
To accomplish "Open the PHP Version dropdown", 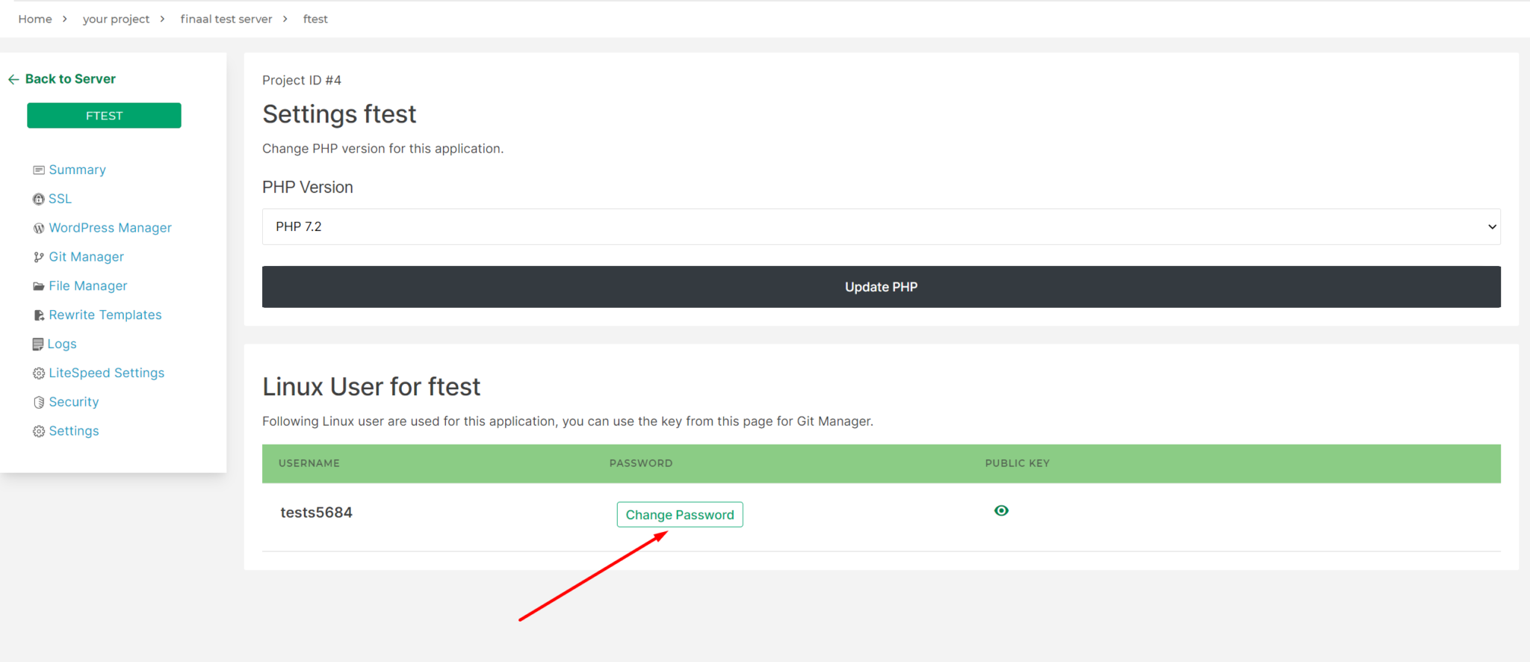I will 881,226.
